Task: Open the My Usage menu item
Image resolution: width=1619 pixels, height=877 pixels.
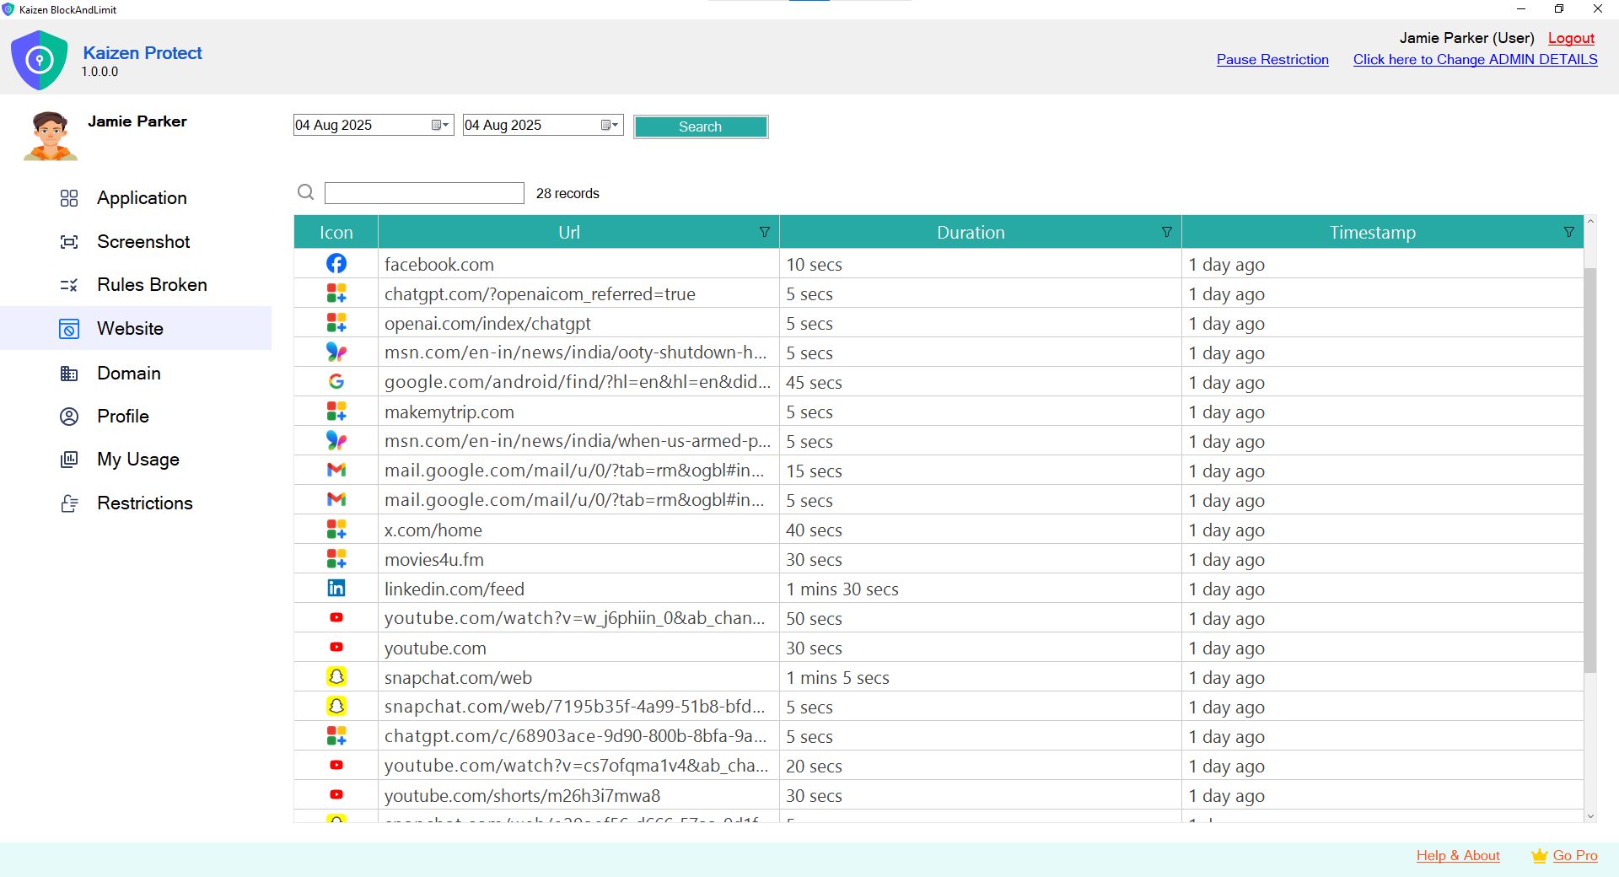Action: point(138,460)
